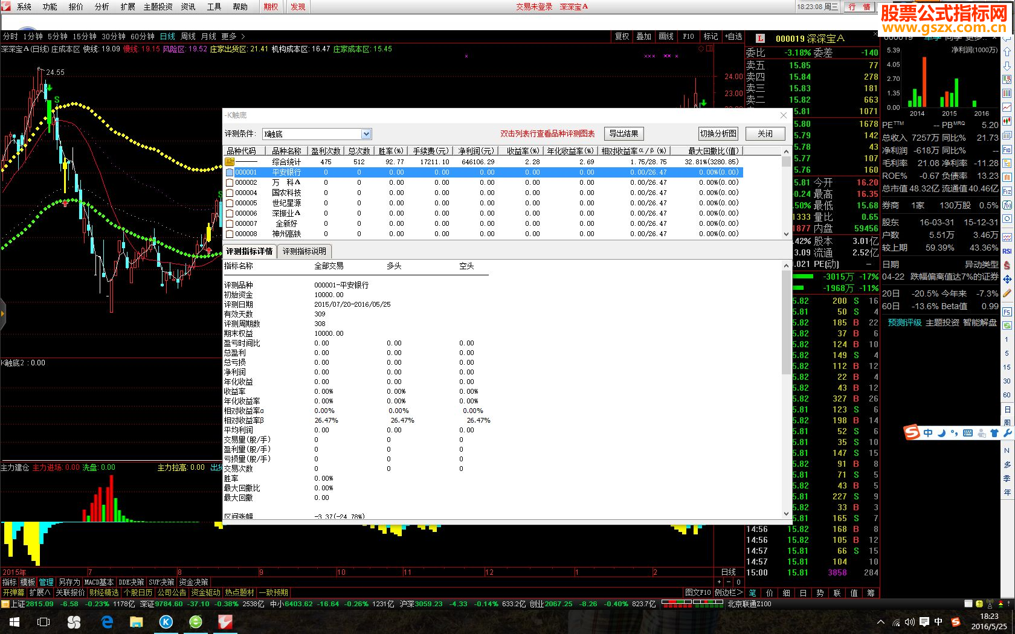
Task: Tick the checkbox for 000001 平安银行
Action: tap(230, 172)
